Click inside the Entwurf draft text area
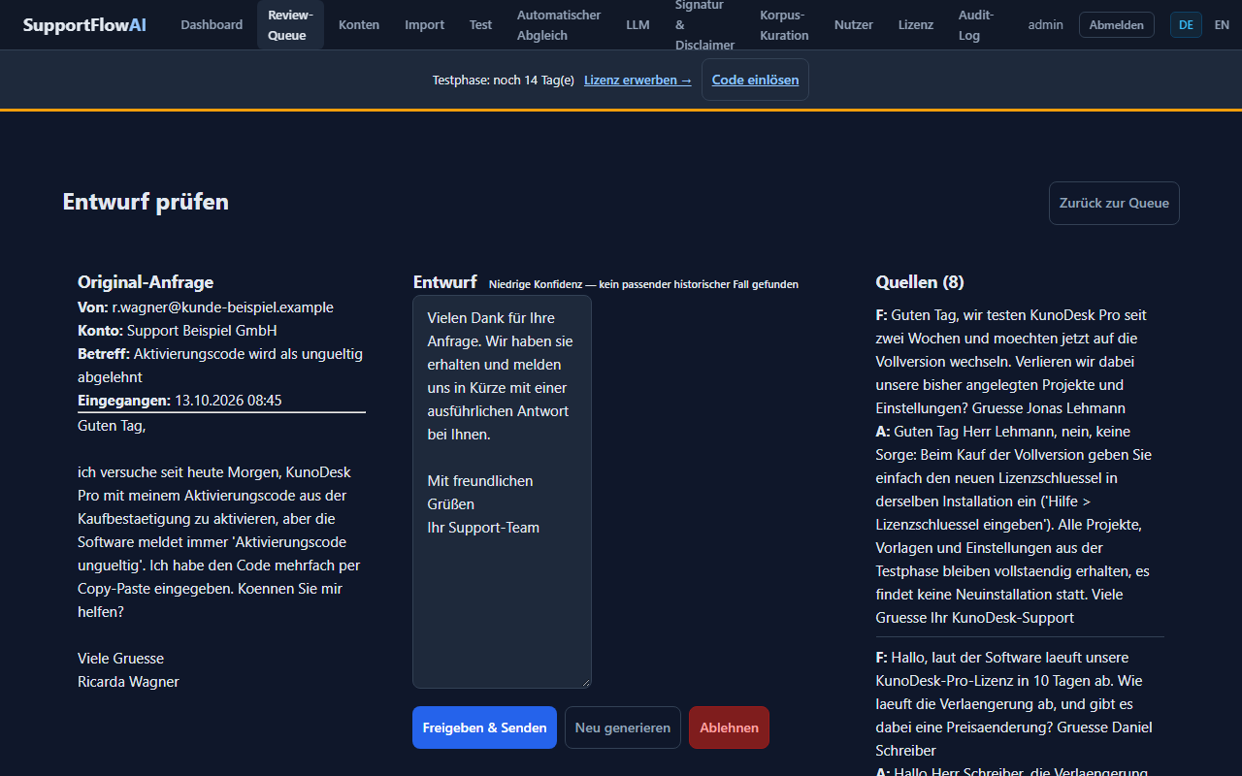Screen dimensions: 1242x776 [x=502, y=492]
